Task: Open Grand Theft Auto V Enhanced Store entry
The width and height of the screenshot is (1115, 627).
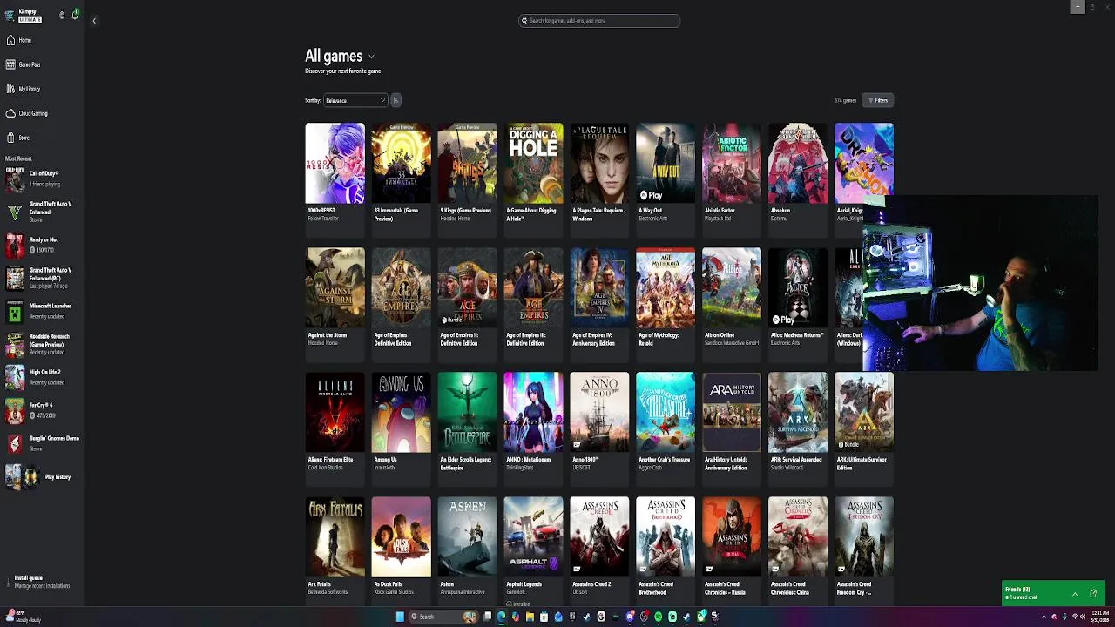Action: click(42, 212)
